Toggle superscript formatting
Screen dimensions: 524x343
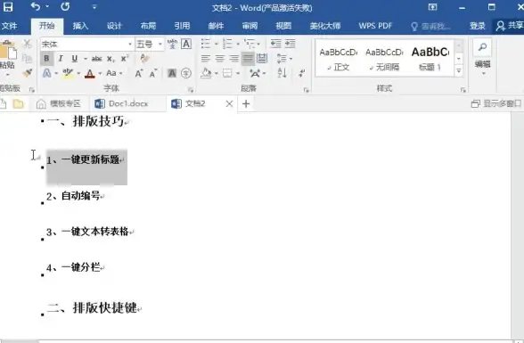click(125, 59)
